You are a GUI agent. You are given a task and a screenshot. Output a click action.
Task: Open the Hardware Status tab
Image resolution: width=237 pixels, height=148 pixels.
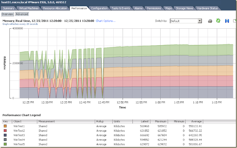click(x=207, y=8)
